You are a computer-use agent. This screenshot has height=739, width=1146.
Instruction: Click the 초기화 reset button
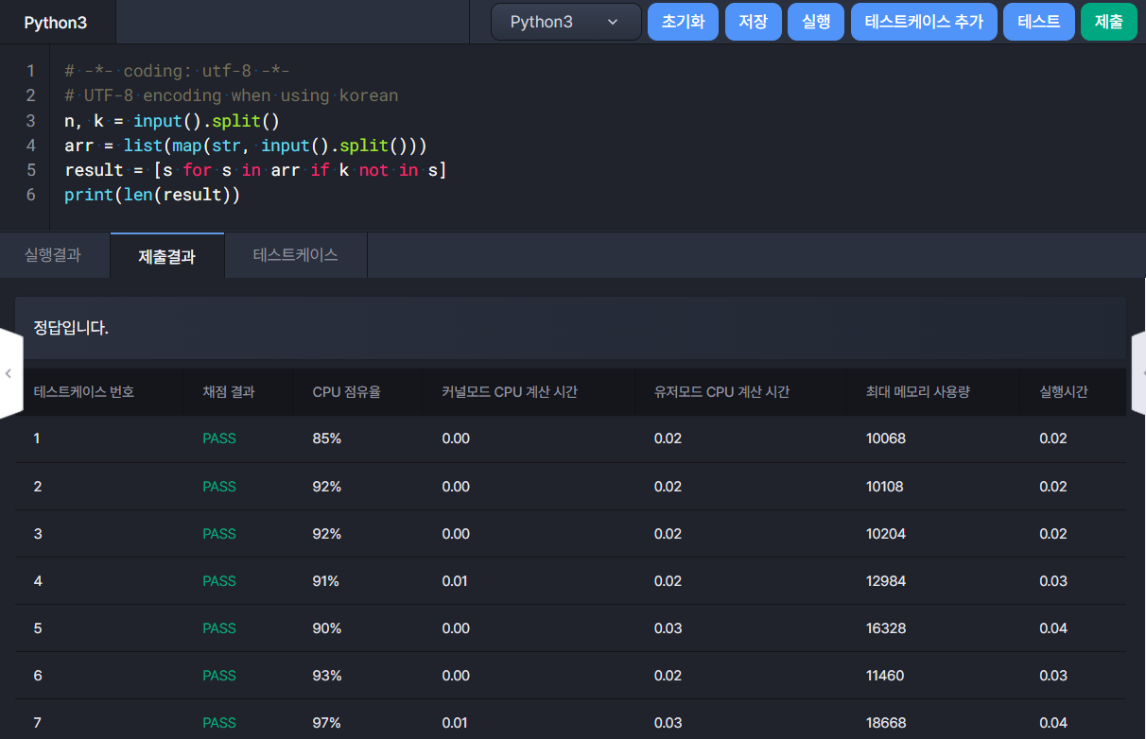coord(684,22)
